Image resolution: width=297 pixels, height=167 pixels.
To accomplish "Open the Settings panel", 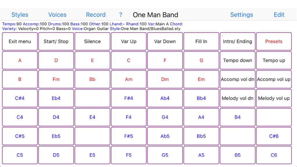I will (x=242, y=14).
